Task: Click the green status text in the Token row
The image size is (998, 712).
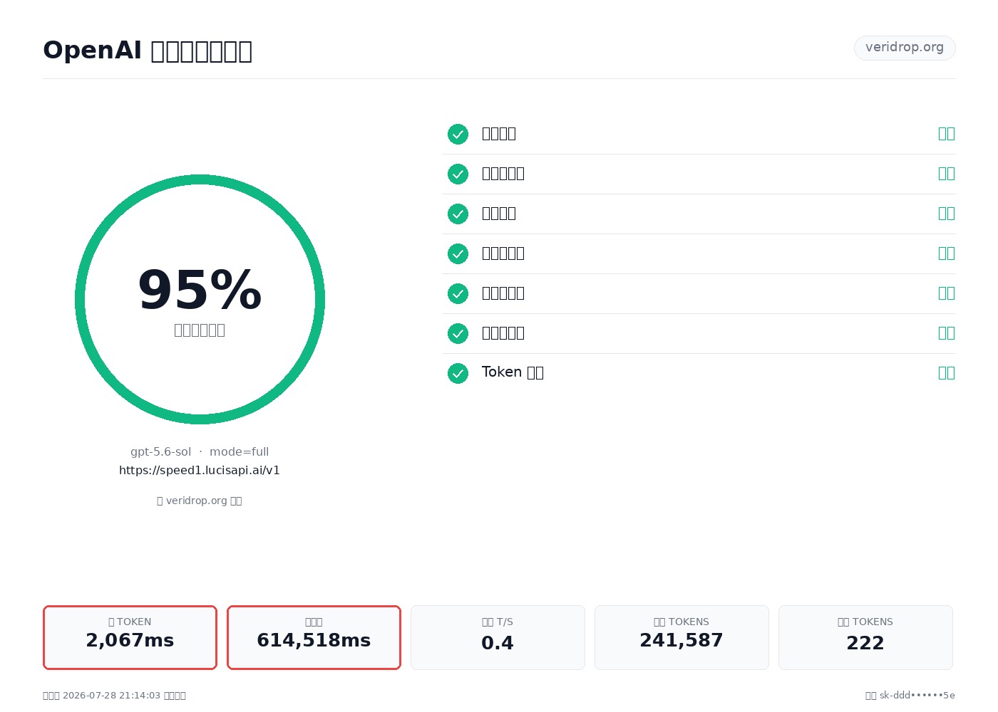Action: (x=946, y=372)
